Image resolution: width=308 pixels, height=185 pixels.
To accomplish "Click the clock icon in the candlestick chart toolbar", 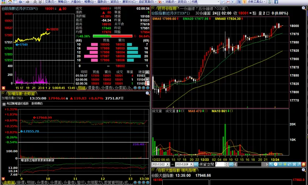I will (x=276, y=164).
